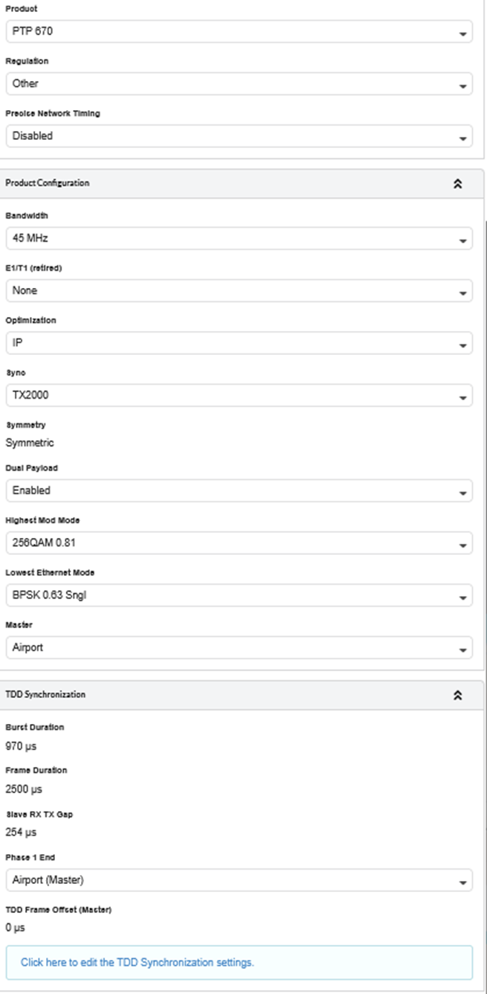Open the Sync dropdown showing TX2000
The height and width of the screenshot is (994, 487).
coord(238,395)
